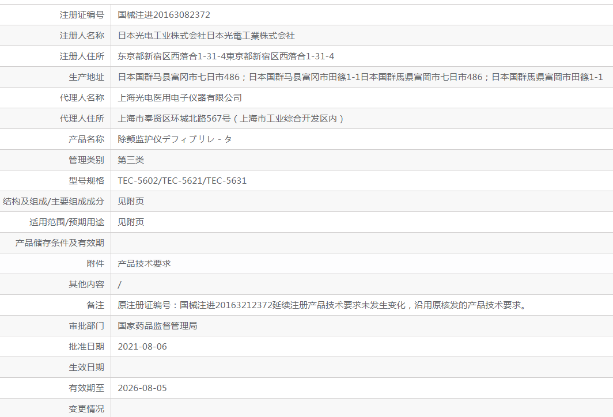Click the 注册人住所 label
613x417 pixels.
point(82,56)
